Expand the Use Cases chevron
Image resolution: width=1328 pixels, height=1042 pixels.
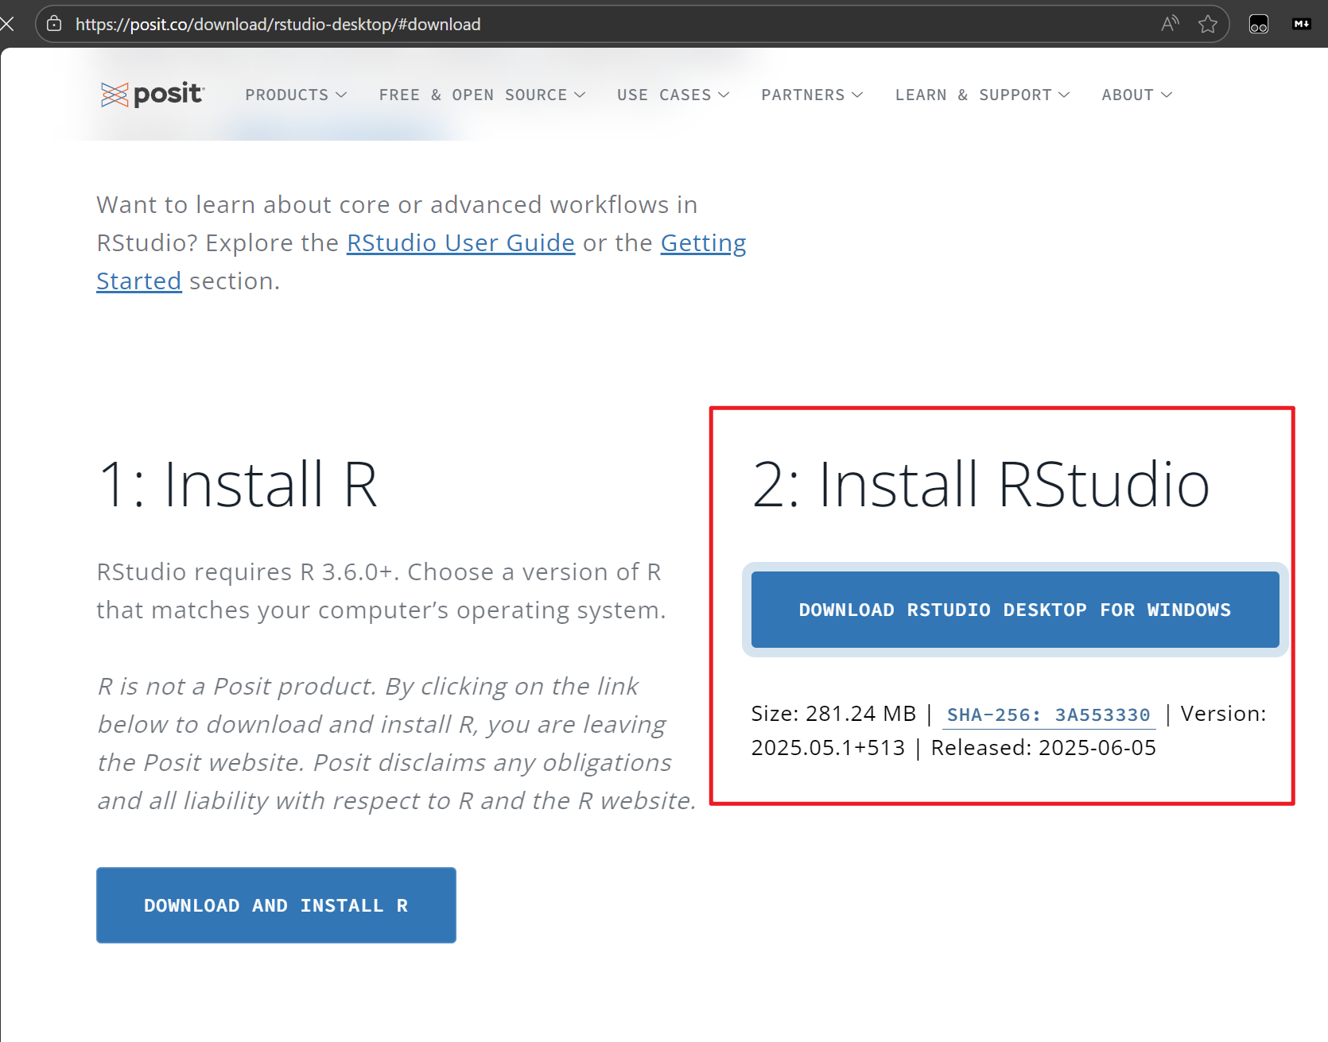(x=724, y=95)
